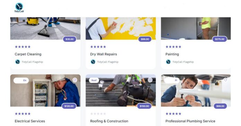Open the Electrical Services title link

click(30, 121)
